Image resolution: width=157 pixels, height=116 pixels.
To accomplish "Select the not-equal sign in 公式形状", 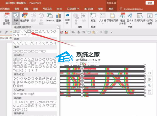I will tap(33, 94).
